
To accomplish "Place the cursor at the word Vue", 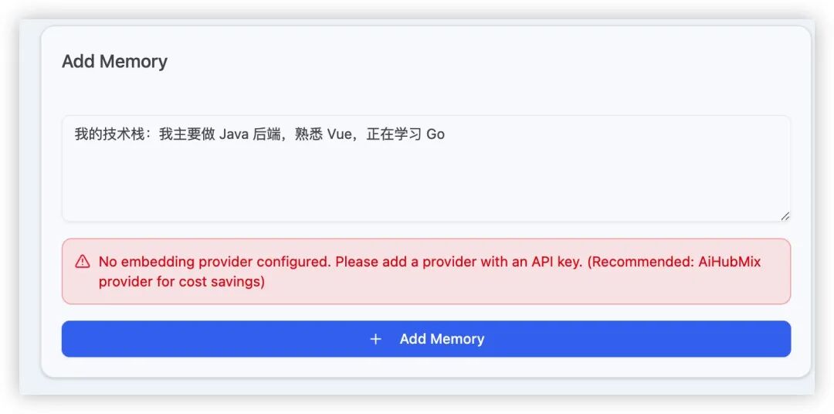I will 339,134.
